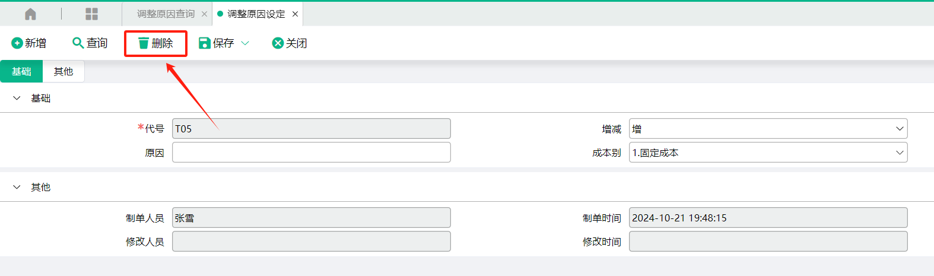Viewport: 934px width, 276px height.
Task: Click the 关闭 x-circle icon
Action: tap(278, 43)
